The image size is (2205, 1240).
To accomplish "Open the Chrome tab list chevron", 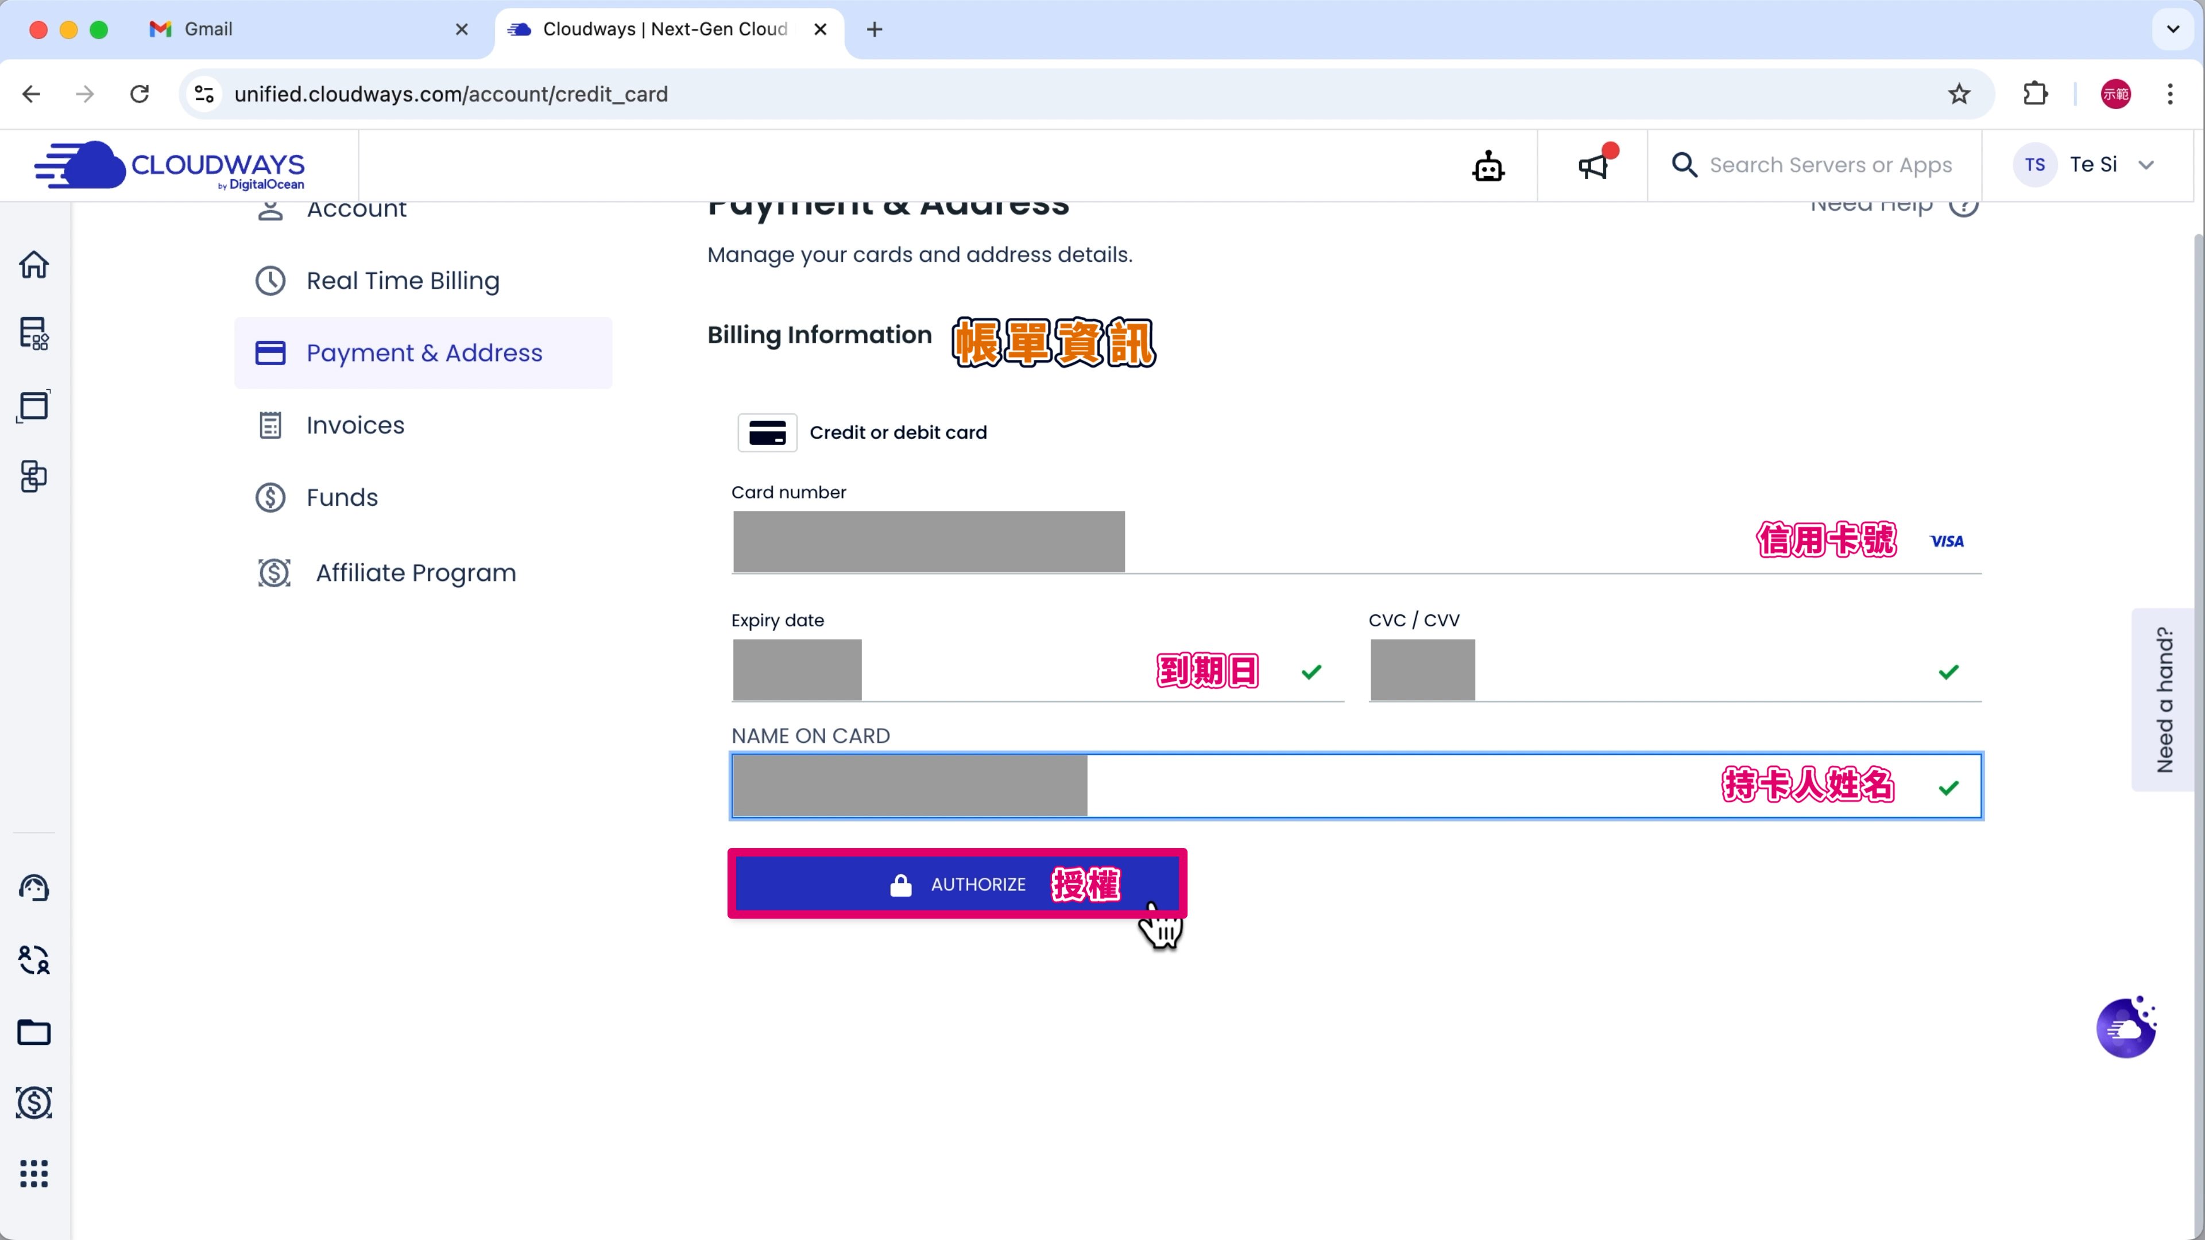I will pos(2172,29).
